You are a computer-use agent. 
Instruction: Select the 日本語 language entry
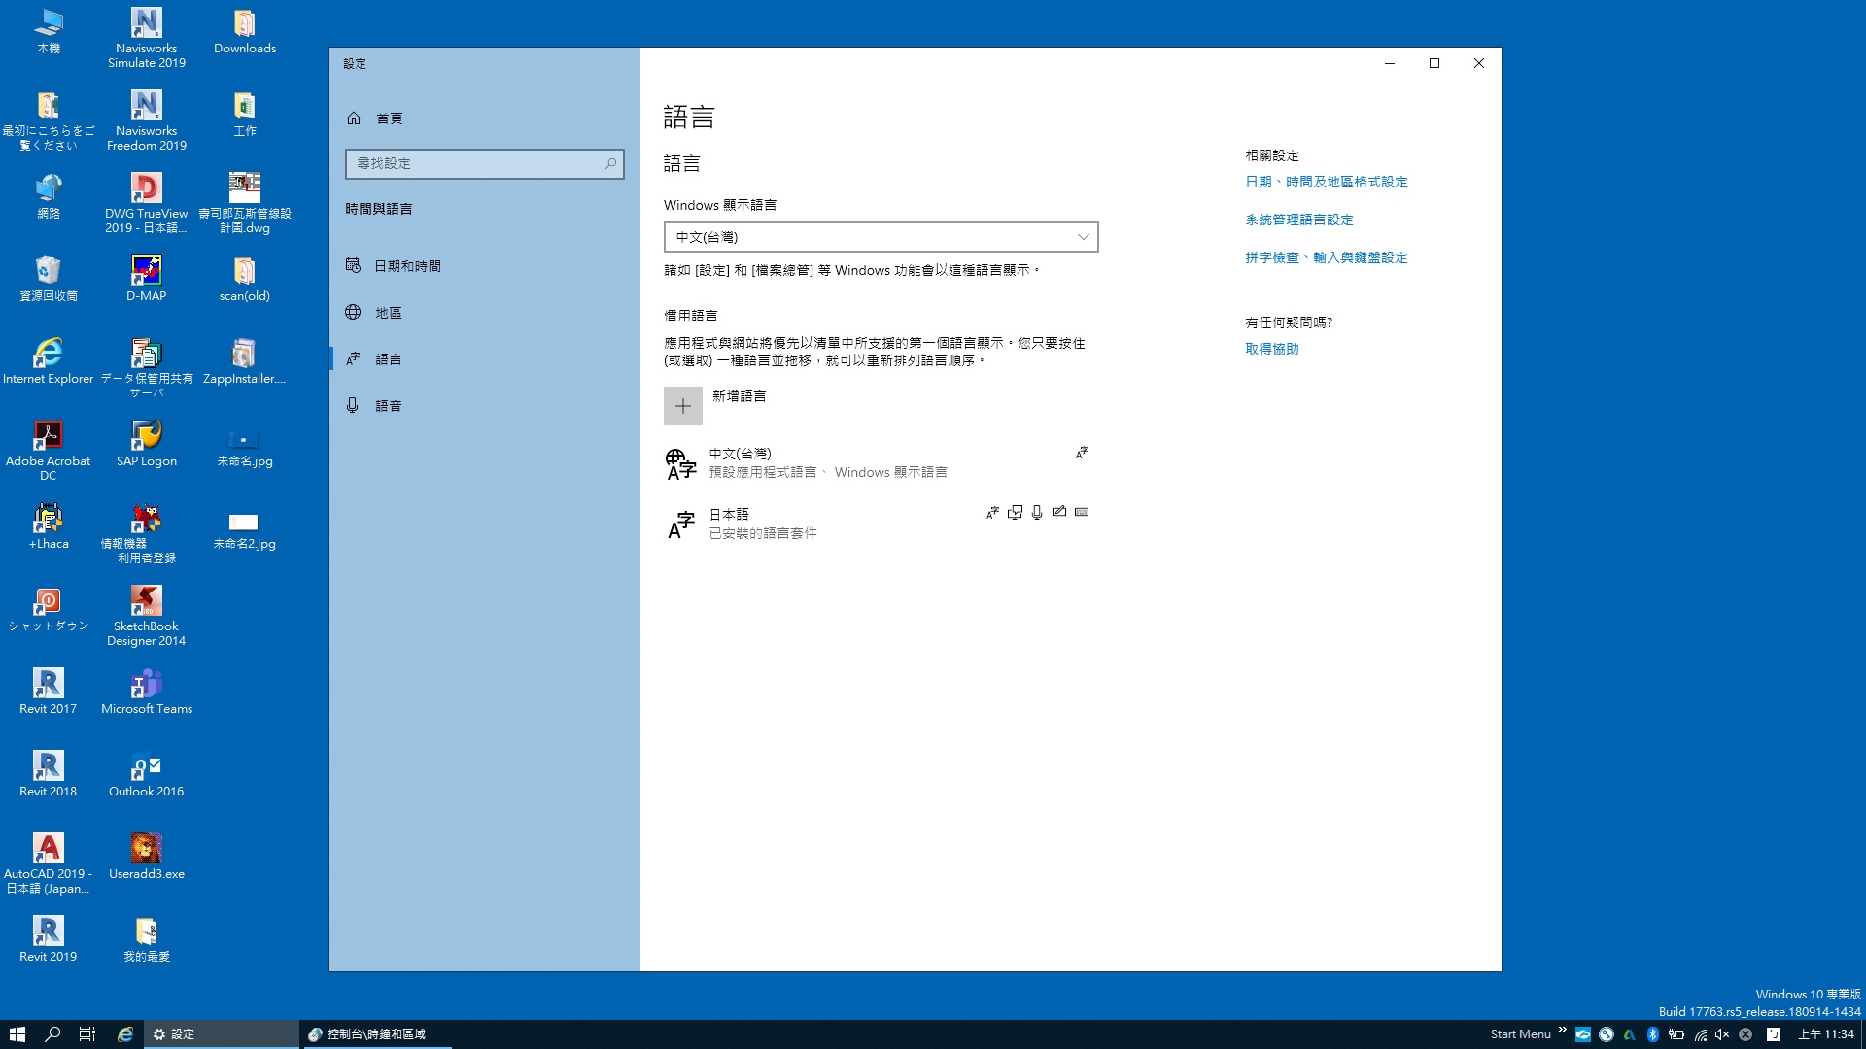pyautogui.click(x=881, y=524)
